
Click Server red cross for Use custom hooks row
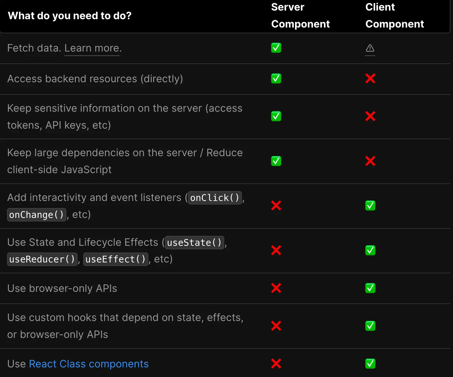(276, 326)
